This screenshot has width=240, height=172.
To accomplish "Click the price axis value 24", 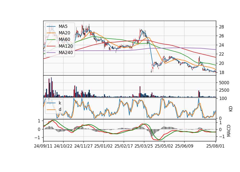I will click(x=221, y=45).
